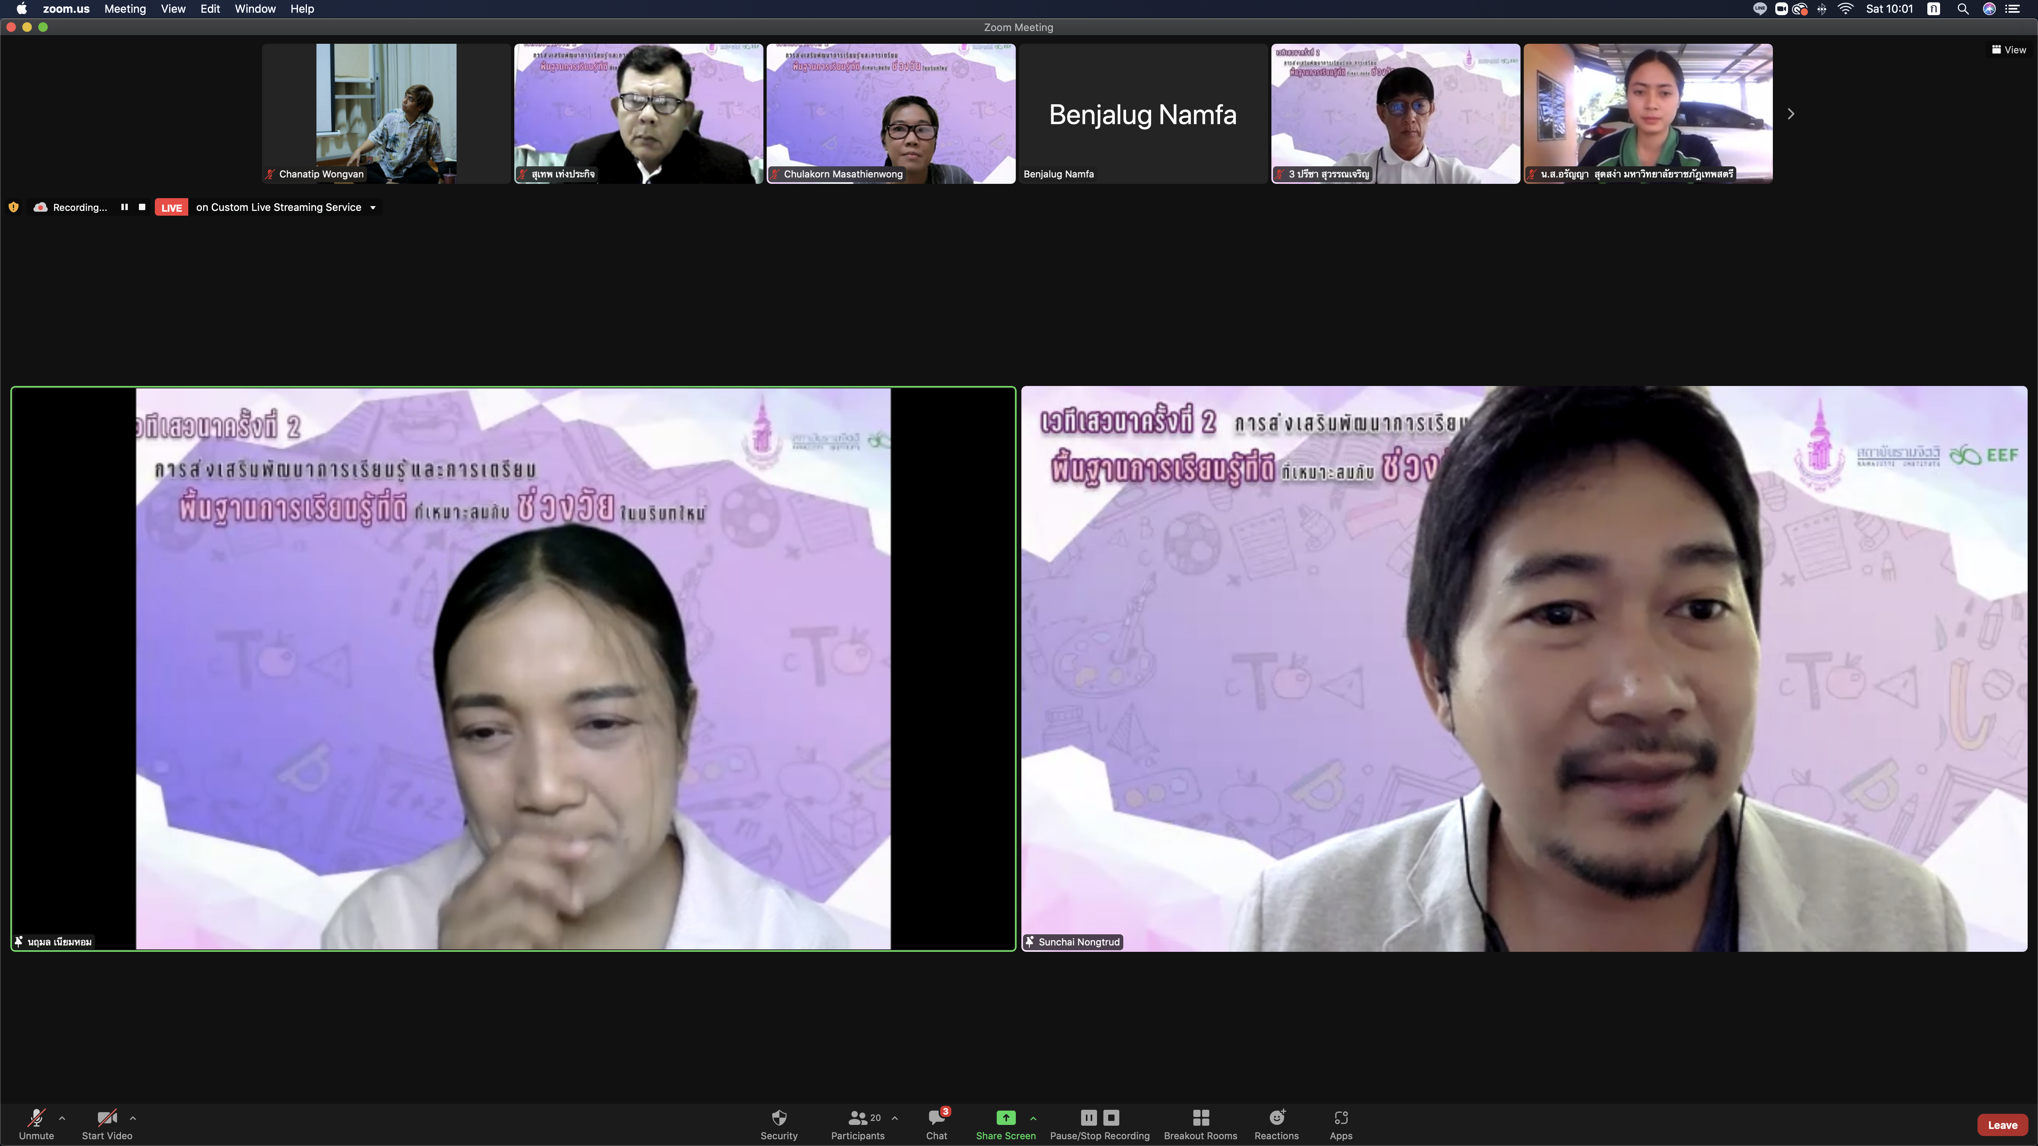Click the pin icon on นฤมล name label
Screen dimensions: 2038x1146
coord(18,941)
